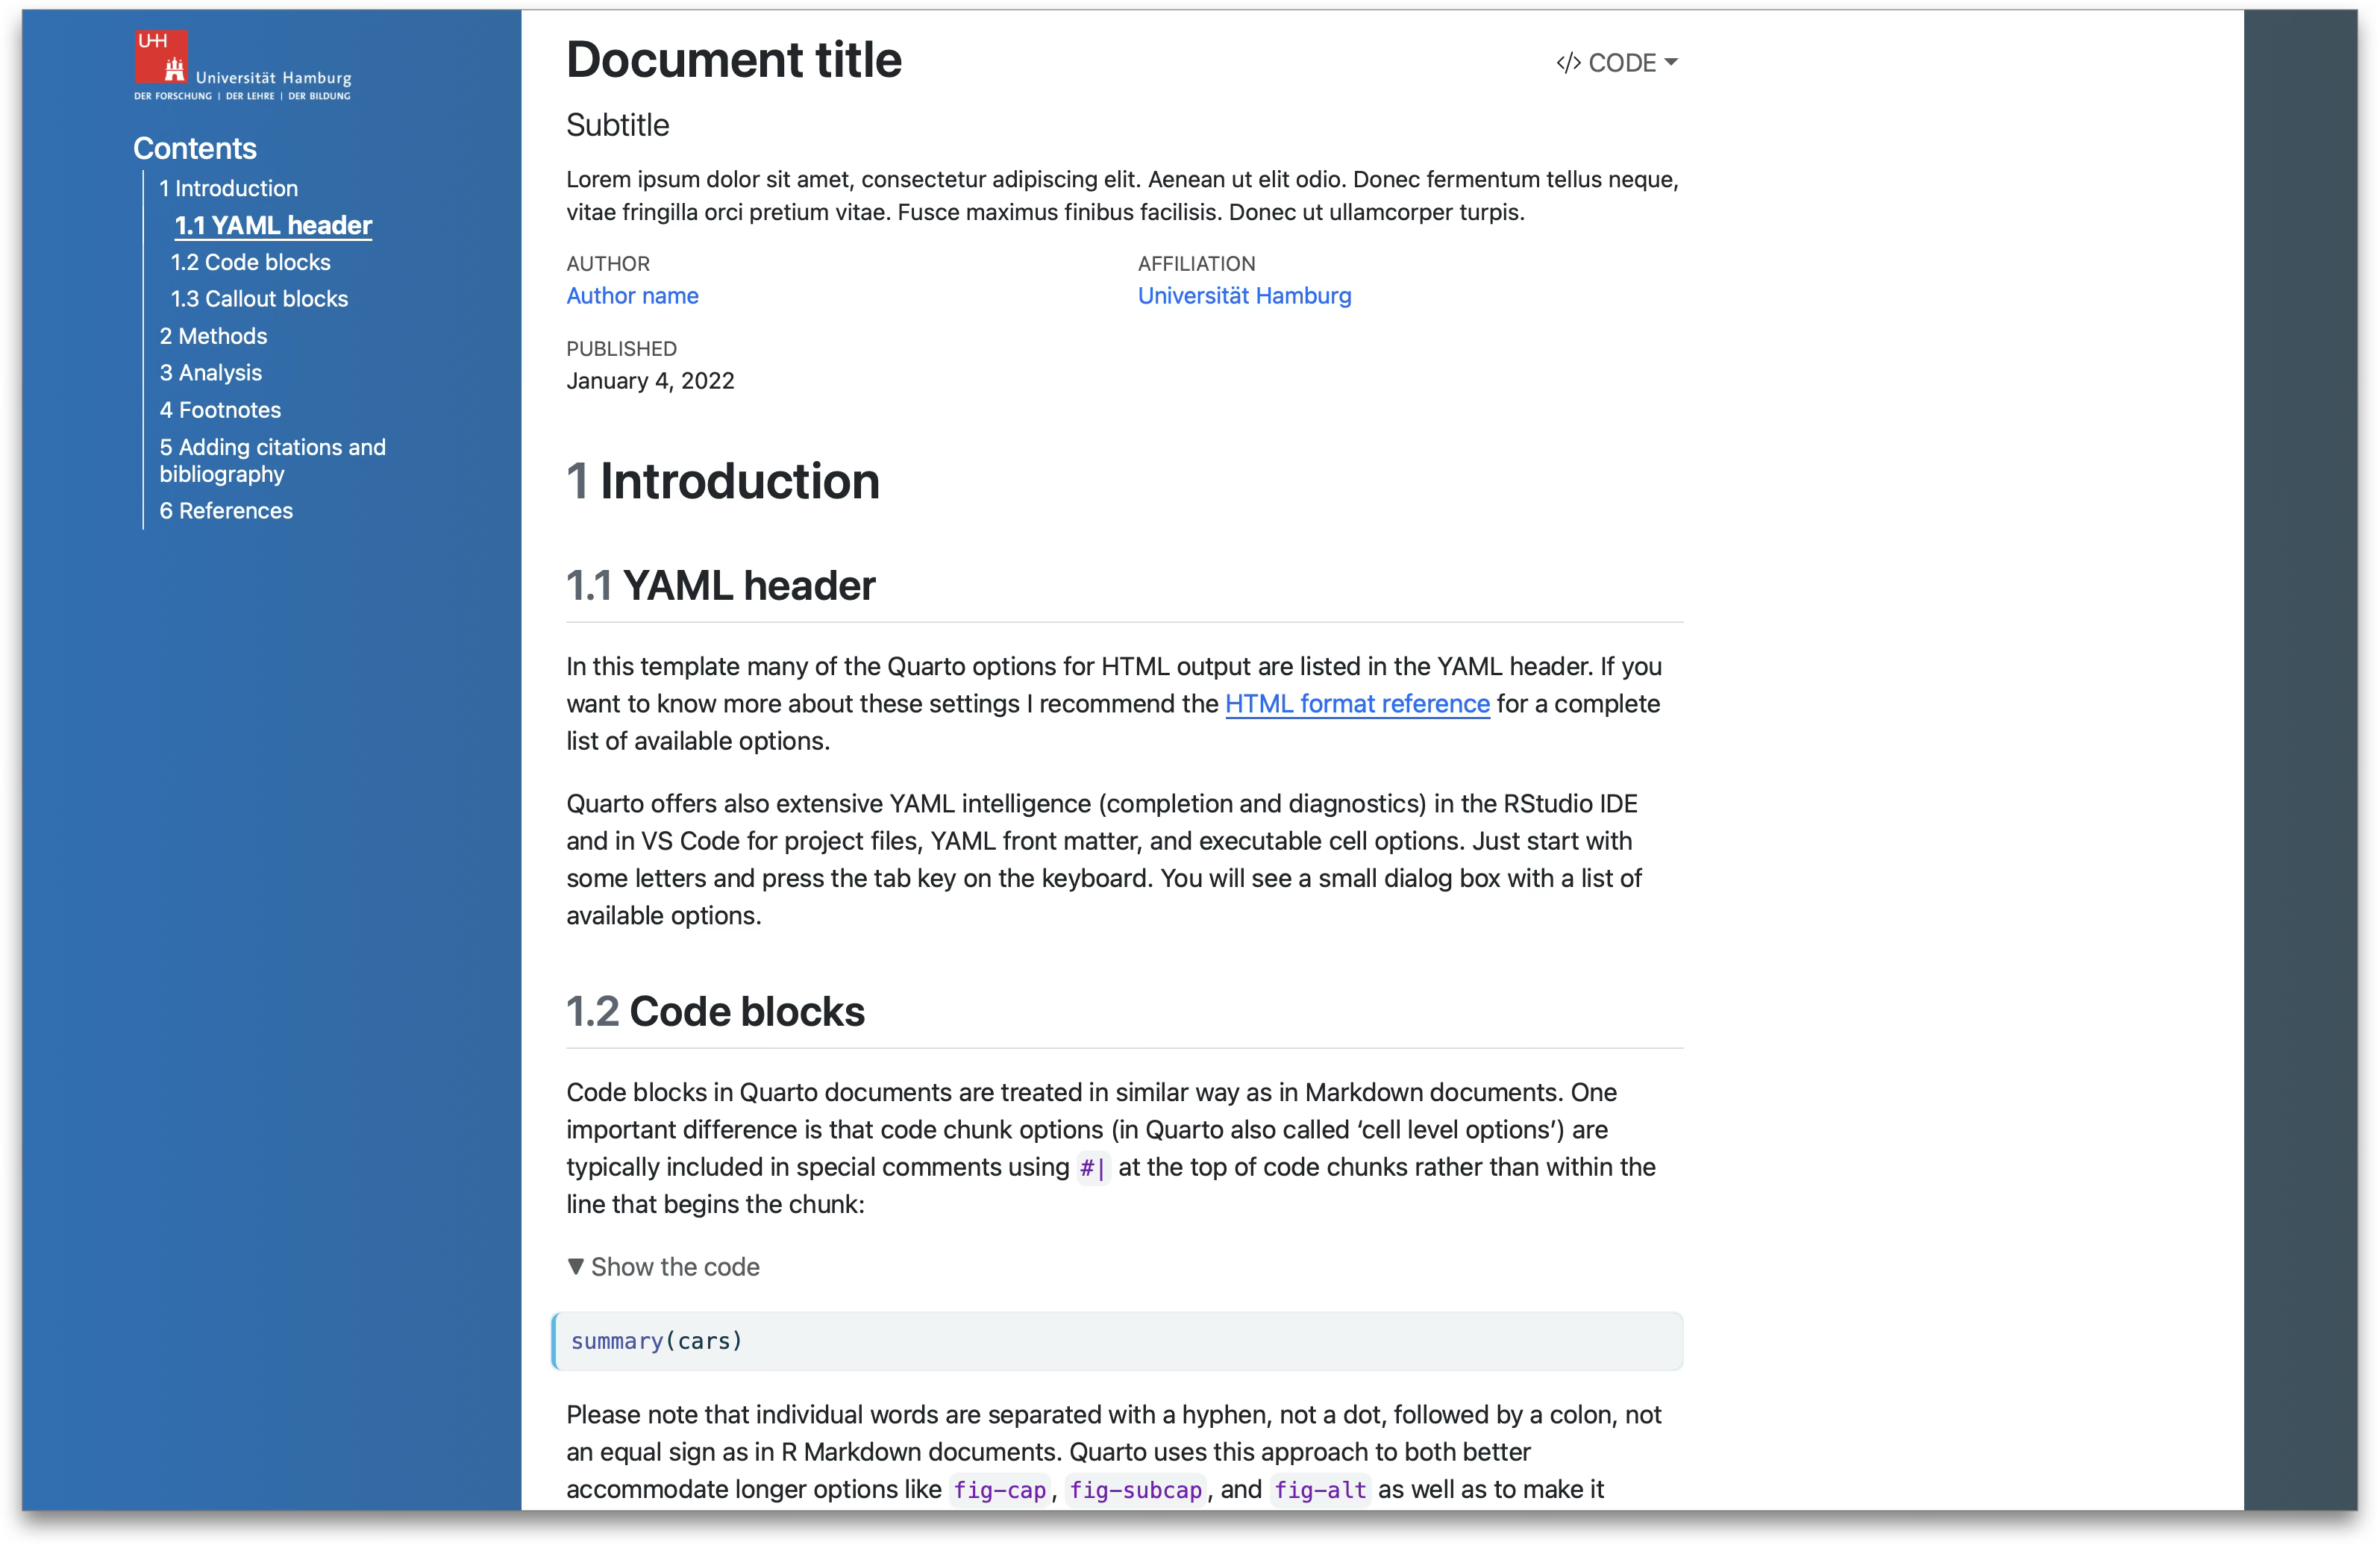Select 3 Analysis in table of contents

[x=210, y=372]
